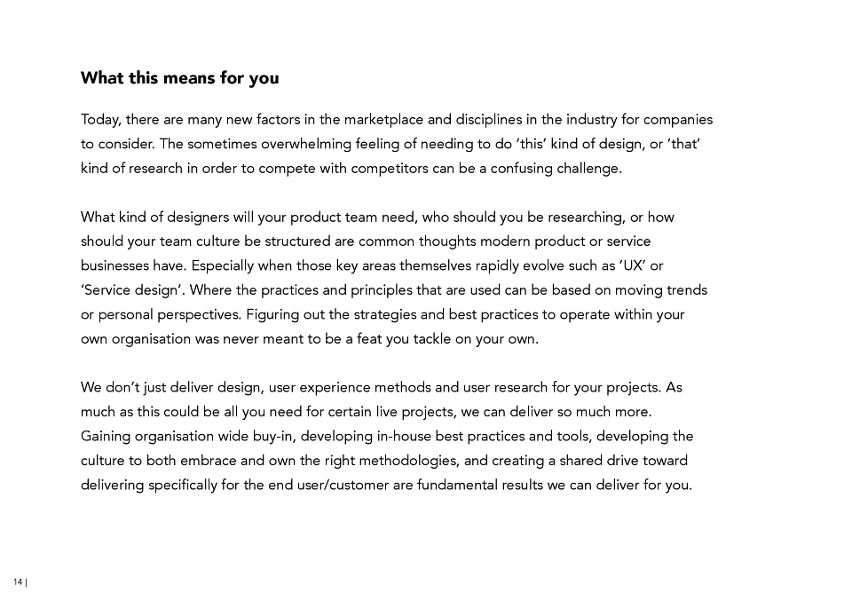
Task: Click the quoted term 'Service design'
Action: pos(130,290)
